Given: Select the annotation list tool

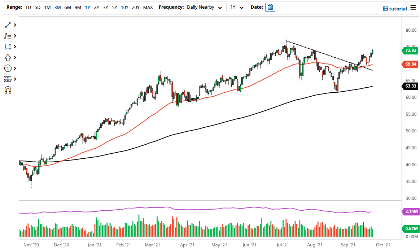Looking at the screenshot, I should tap(8, 36).
